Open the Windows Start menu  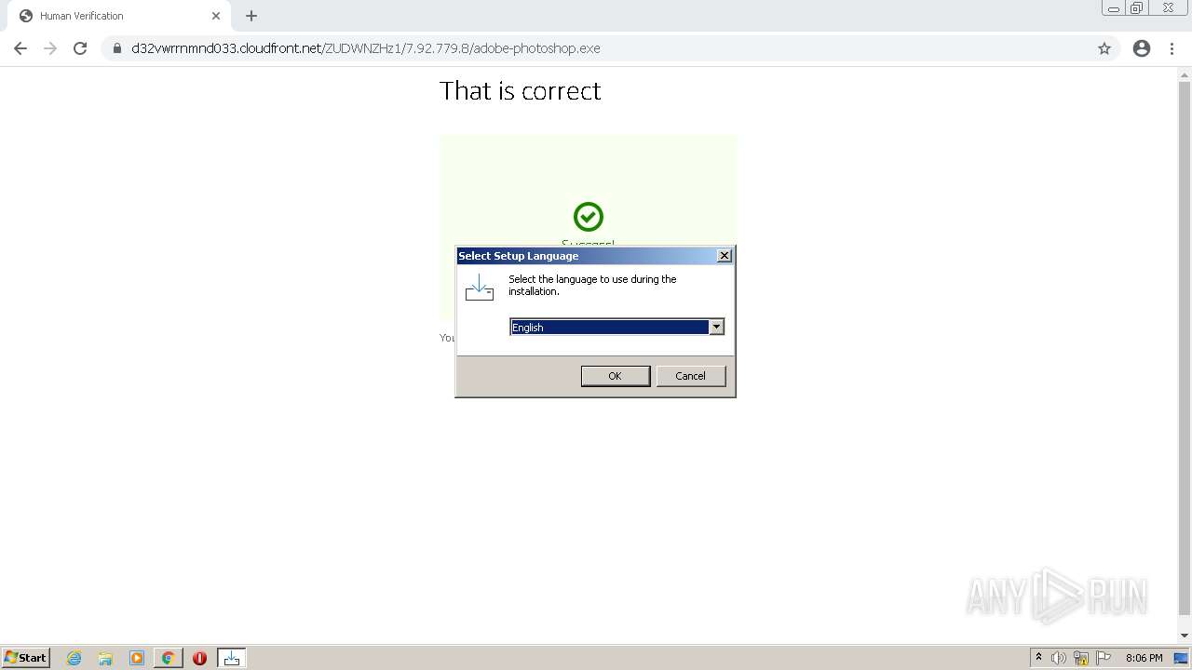click(26, 658)
